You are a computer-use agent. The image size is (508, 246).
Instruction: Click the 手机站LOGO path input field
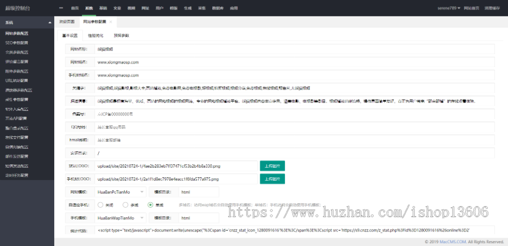(176, 179)
